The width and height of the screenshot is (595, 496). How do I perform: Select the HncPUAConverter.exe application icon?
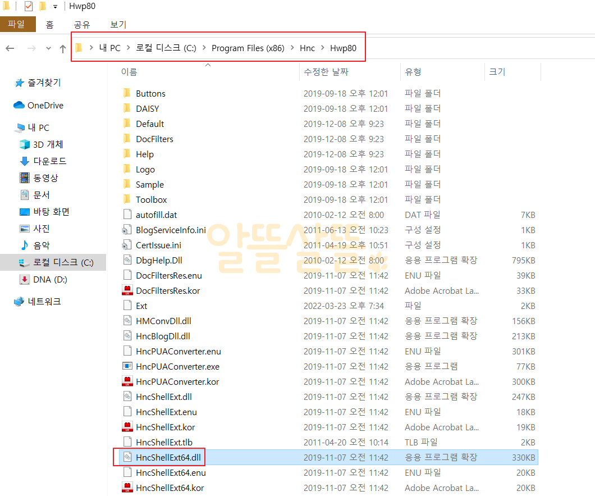click(x=127, y=366)
